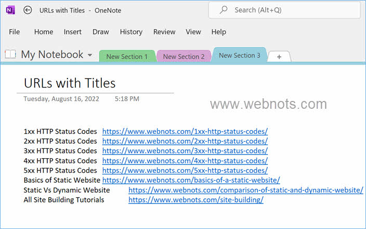
Task: Click the notebook book icon
Action: pos(10,54)
